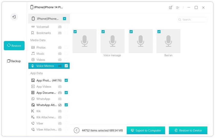Click the WhatsApp category icon

coord(33,99)
